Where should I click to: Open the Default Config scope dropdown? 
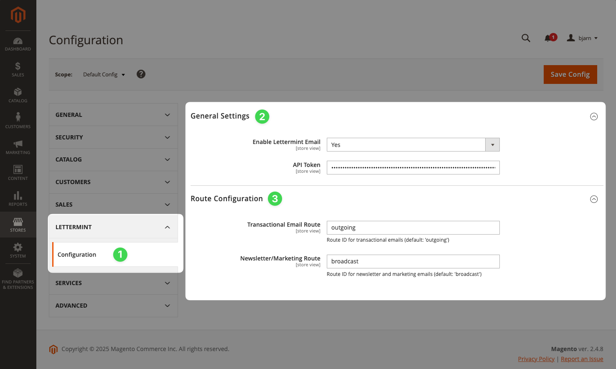coord(104,75)
